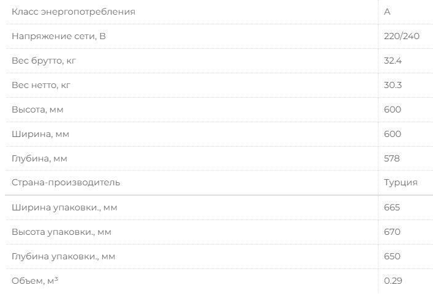The height and width of the screenshot is (304, 433).
Task: Click the 'Высота, мм' row label
Action: click(37, 109)
